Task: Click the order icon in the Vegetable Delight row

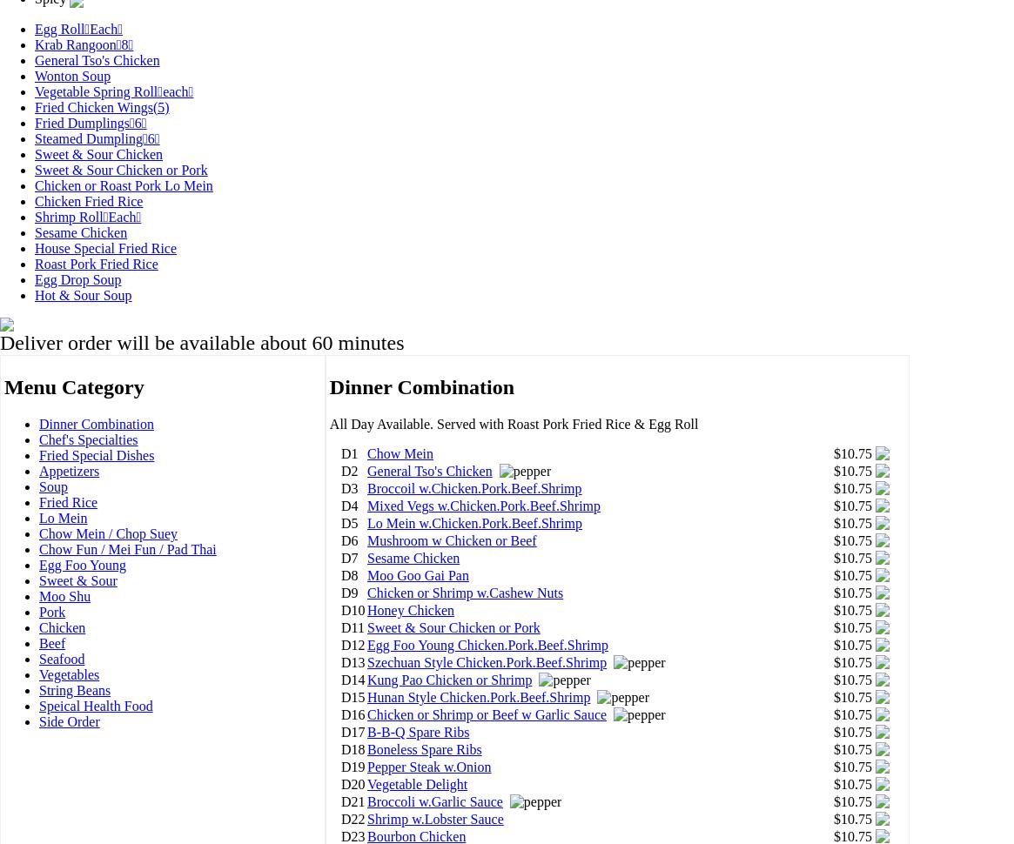Action: tap(883, 785)
